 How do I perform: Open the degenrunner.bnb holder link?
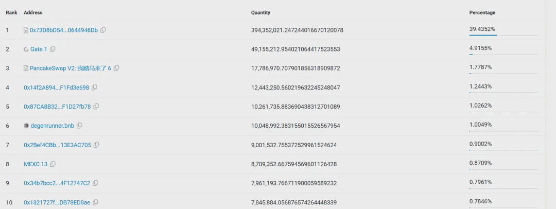click(x=52, y=126)
